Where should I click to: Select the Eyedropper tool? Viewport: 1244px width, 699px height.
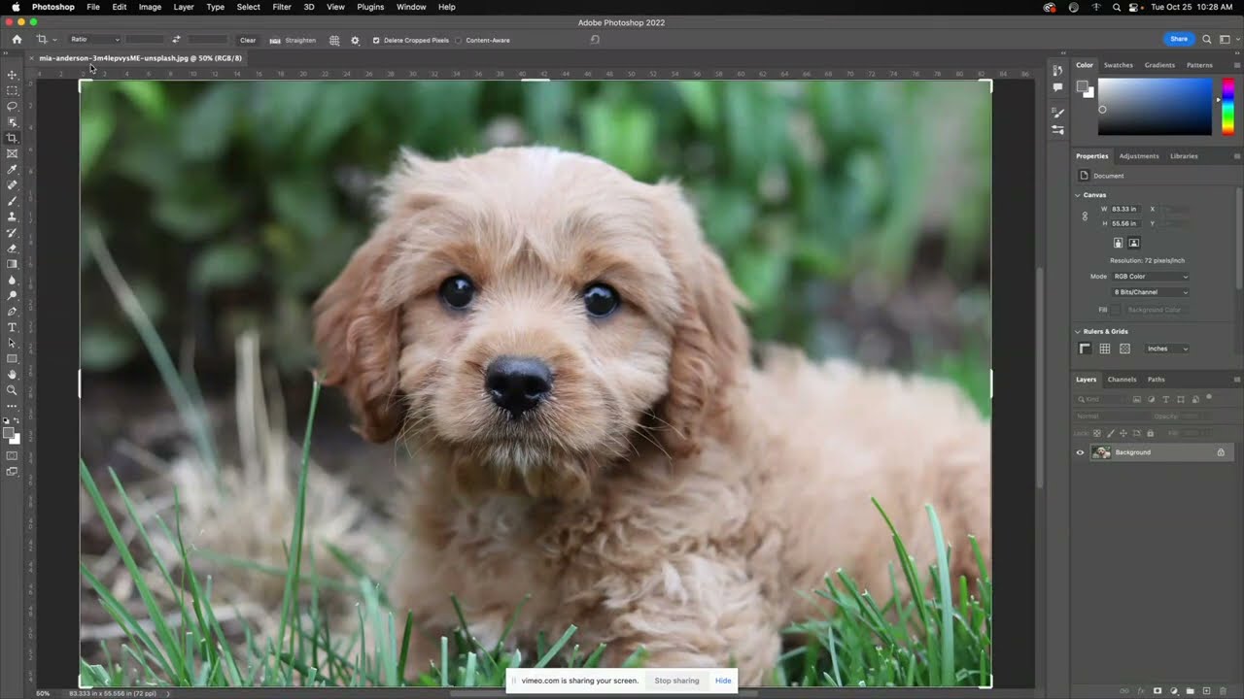13,170
